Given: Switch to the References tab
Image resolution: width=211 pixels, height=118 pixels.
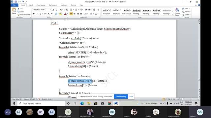Looking at the screenshot, I should (x=53, y=5).
